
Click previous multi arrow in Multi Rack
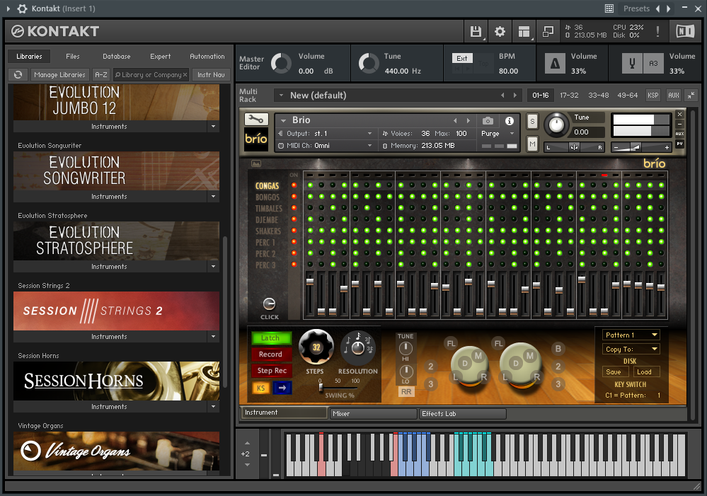(502, 95)
